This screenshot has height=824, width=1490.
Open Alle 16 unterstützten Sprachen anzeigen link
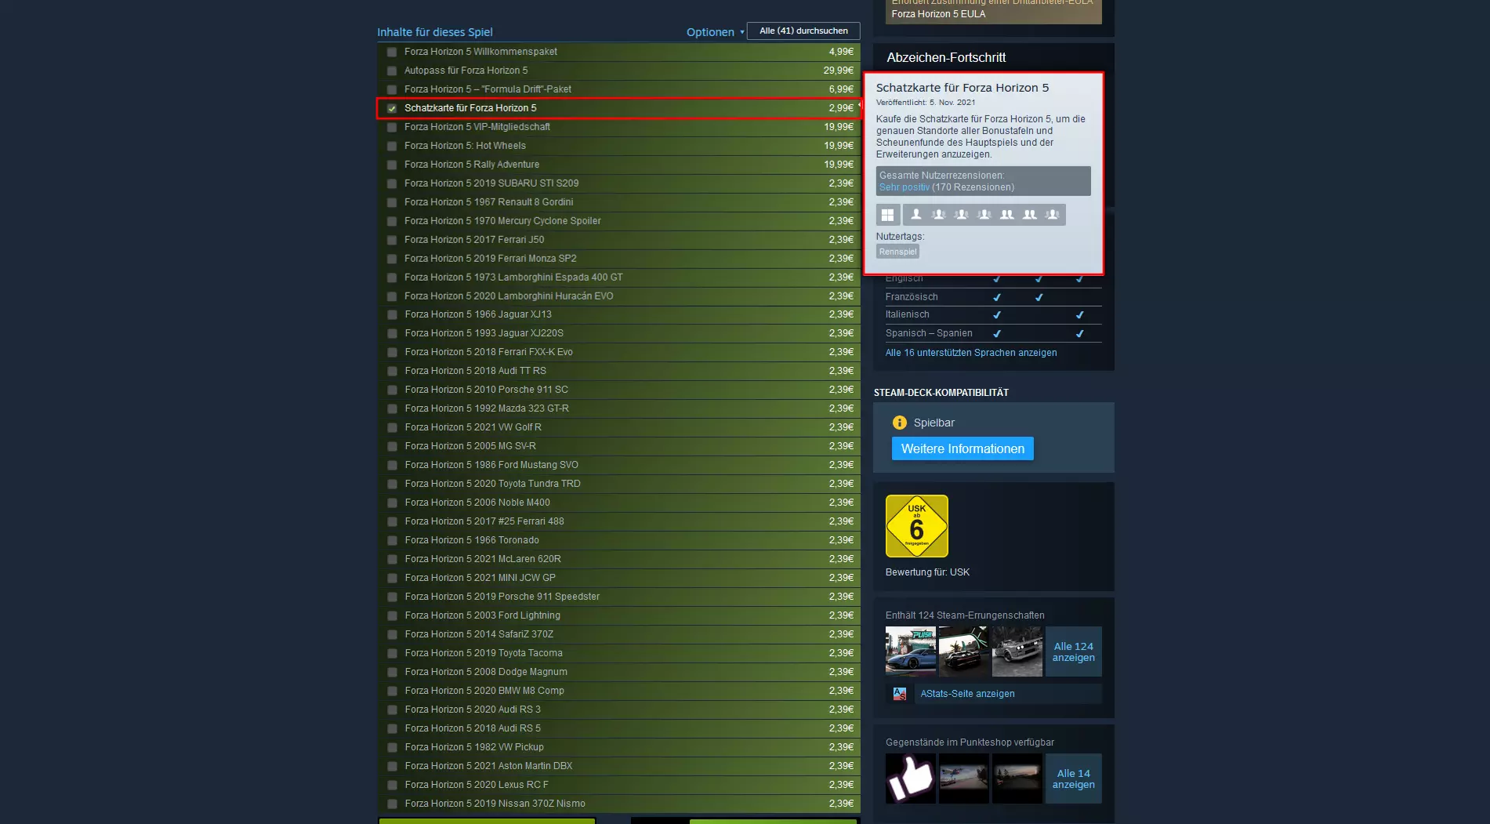[x=971, y=353]
